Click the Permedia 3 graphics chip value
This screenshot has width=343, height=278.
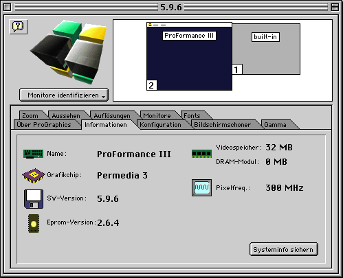(122, 176)
